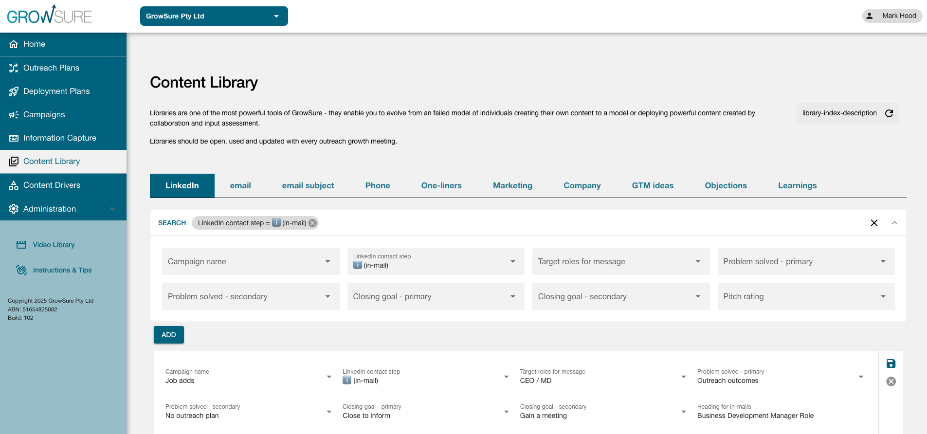Click the Home house icon in sidebar
927x434 pixels.
coord(14,44)
